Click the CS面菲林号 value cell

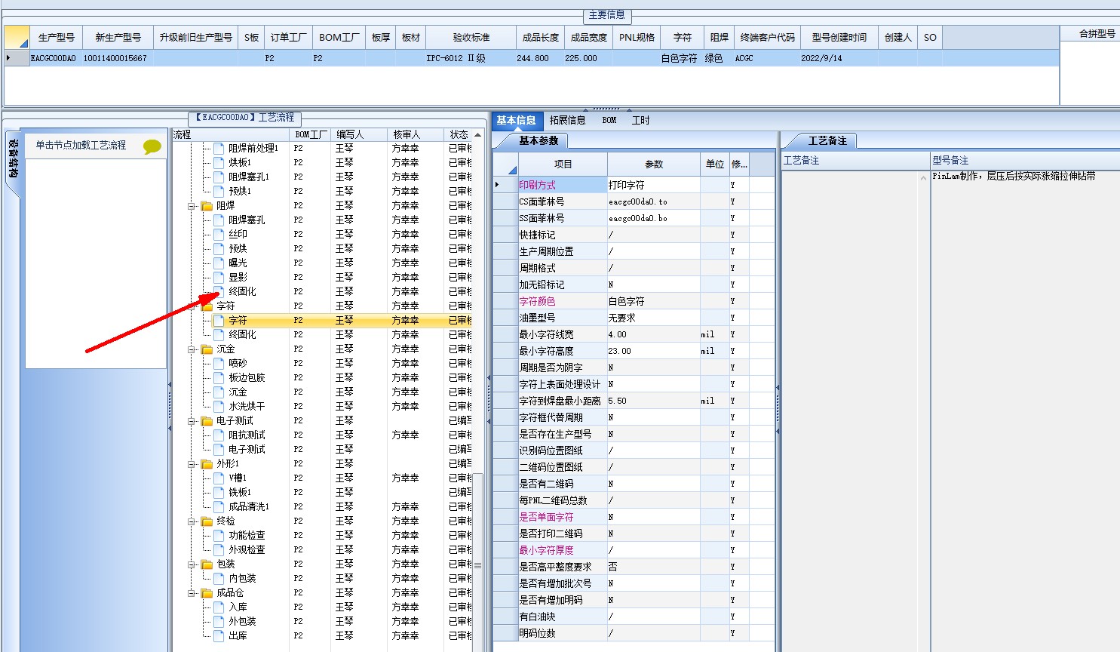click(x=653, y=201)
